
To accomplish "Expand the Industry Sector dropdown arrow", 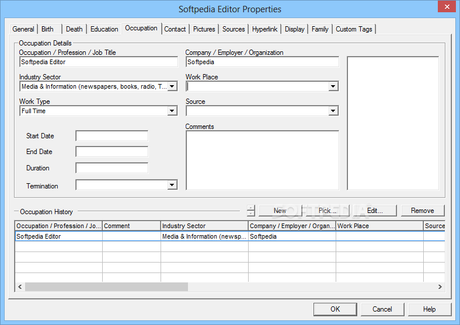I will pos(172,86).
